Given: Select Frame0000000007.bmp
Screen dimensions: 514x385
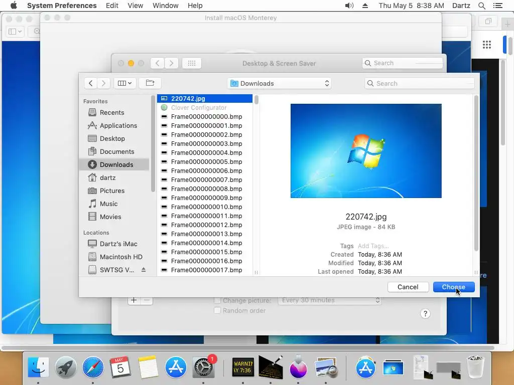Looking at the screenshot, I should click(x=205, y=180).
